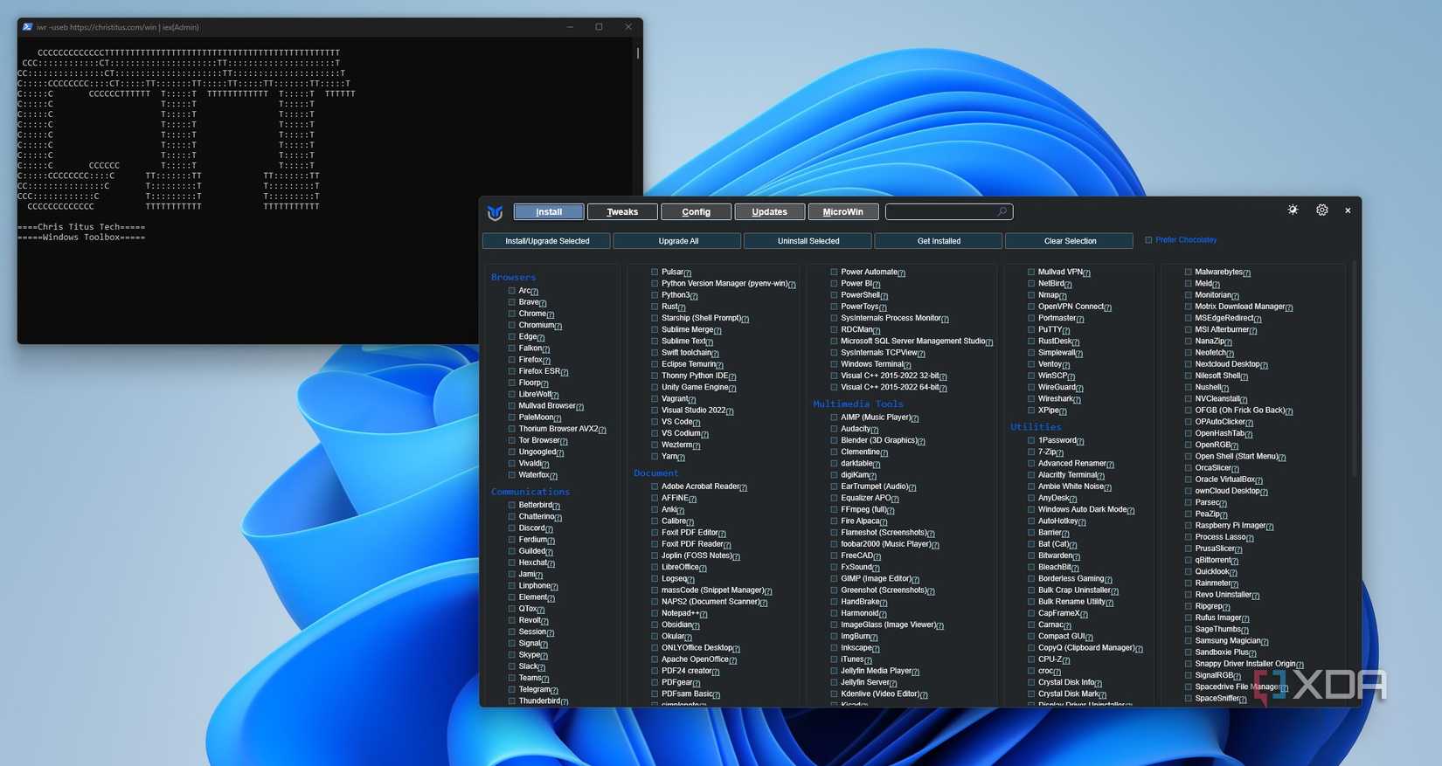Open the settings gear in WinUtil

(x=1321, y=210)
